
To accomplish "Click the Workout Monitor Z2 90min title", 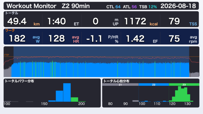I will pyautogui.click(x=48, y=6).
